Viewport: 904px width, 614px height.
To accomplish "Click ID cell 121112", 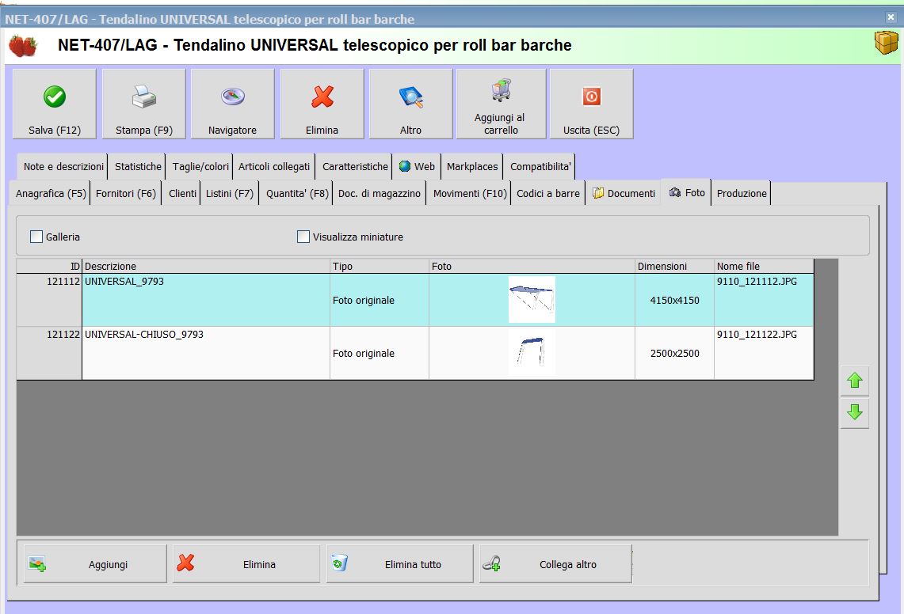I will pos(50,300).
